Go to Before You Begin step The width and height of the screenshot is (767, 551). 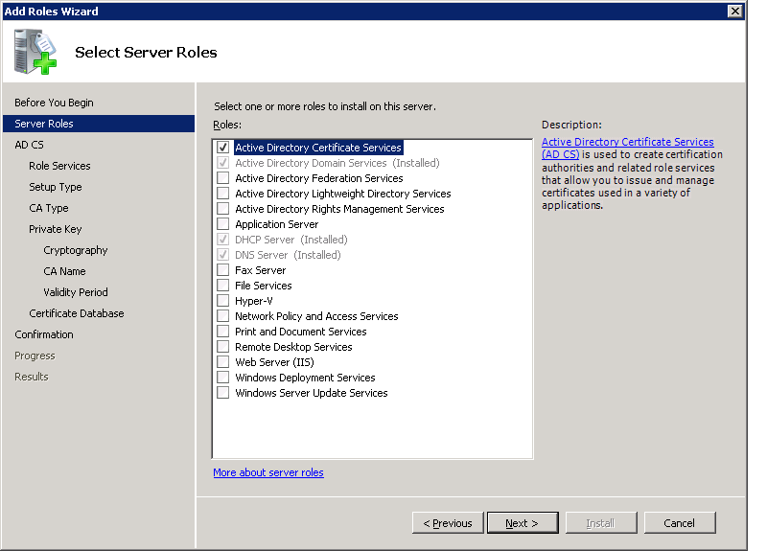point(54,103)
